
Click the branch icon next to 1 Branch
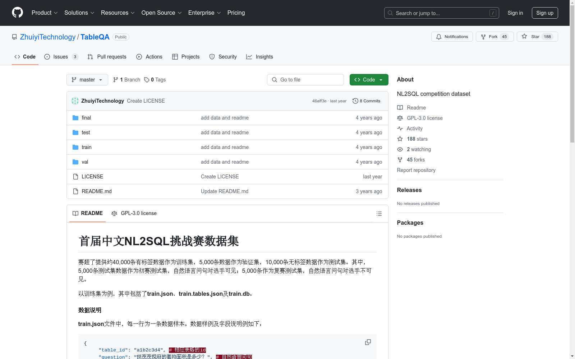click(116, 80)
